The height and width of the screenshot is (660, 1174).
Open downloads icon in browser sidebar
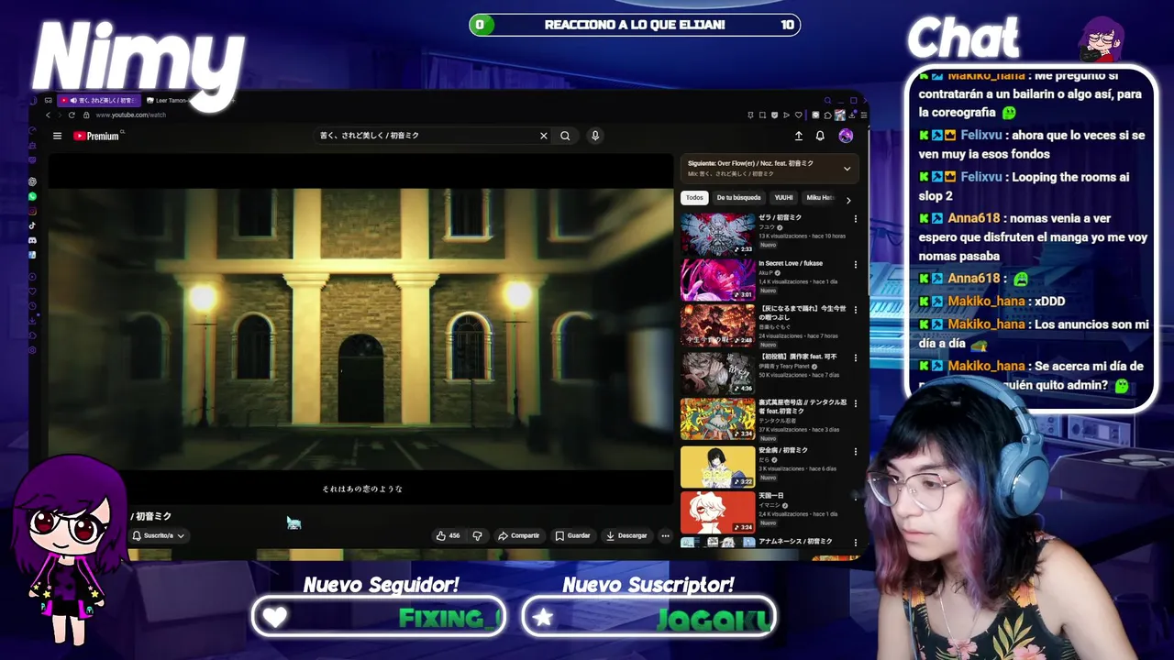click(32, 321)
